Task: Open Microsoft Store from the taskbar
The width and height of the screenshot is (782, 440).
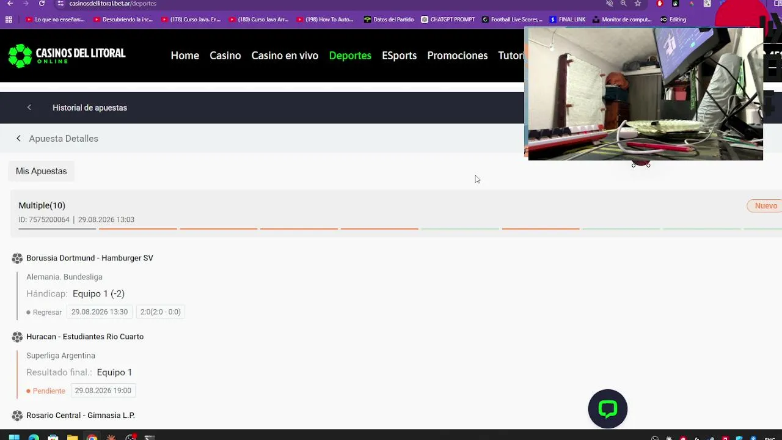Action: (53, 438)
